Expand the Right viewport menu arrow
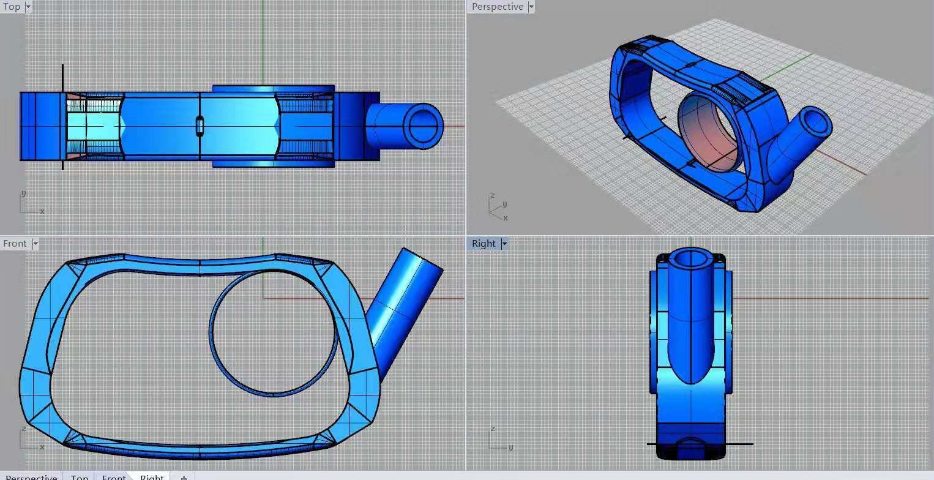This screenshot has width=934, height=480. point(504,244)
